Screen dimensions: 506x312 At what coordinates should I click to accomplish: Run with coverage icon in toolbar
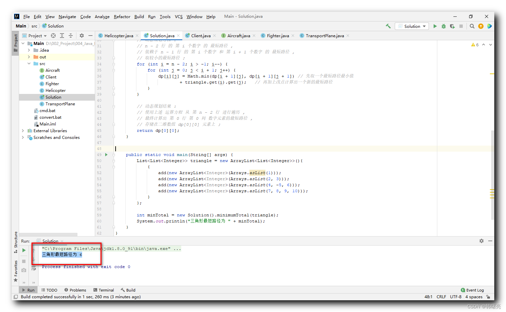pyautogui.click(x=452, y=26)
